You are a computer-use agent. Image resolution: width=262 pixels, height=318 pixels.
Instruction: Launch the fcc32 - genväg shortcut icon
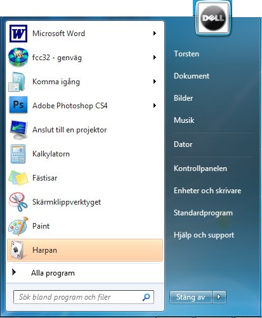tap(18, 58)
